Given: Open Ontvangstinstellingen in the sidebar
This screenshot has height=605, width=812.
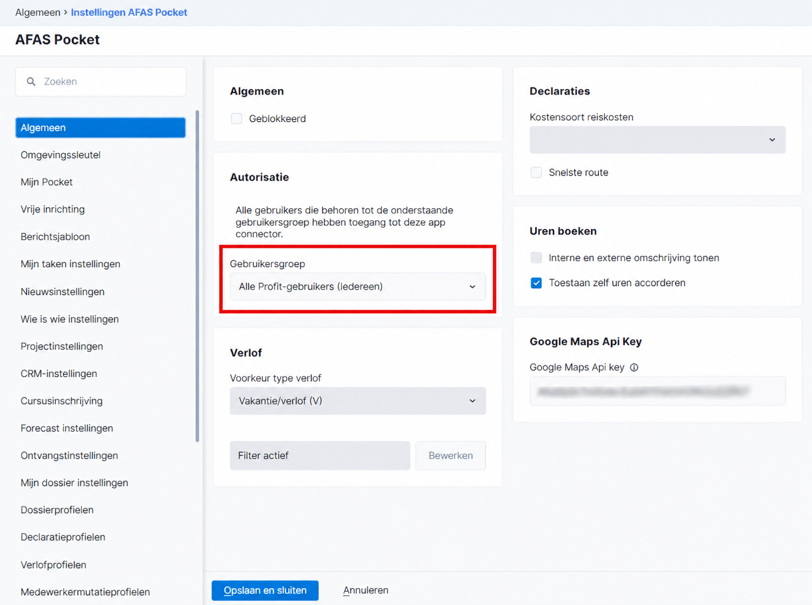Looking at the screenshot, I should pyautogui.click(x=69, y=456).
